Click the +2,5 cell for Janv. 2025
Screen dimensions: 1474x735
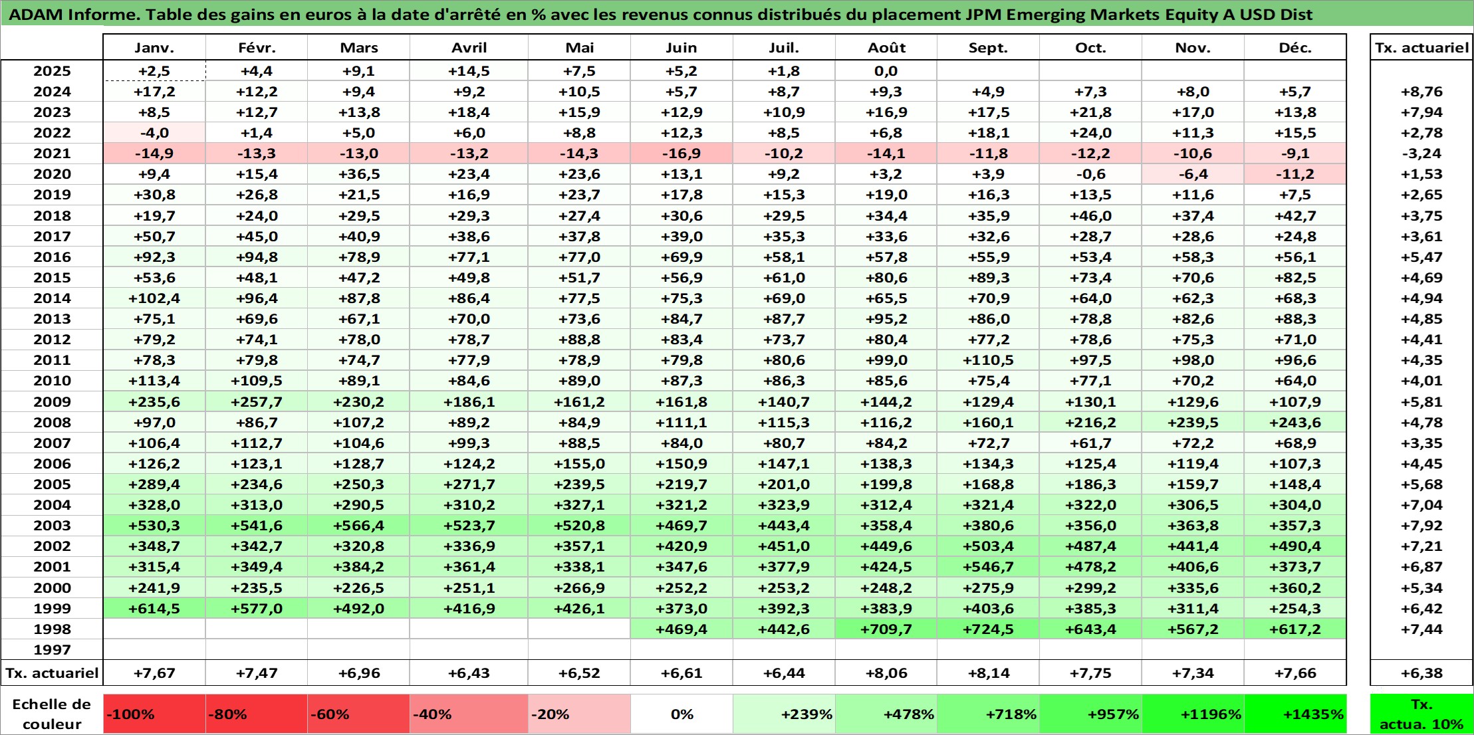pos(154,71)
